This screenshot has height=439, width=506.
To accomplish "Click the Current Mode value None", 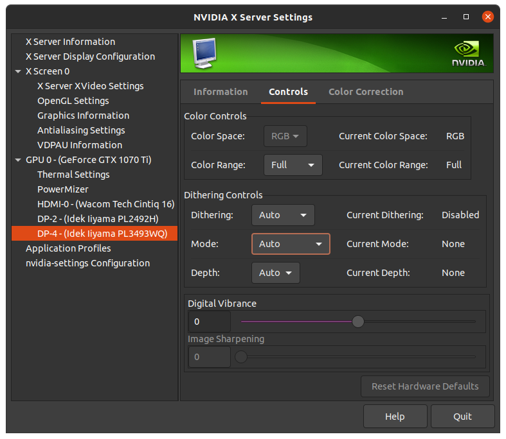I will click(453, 244).
